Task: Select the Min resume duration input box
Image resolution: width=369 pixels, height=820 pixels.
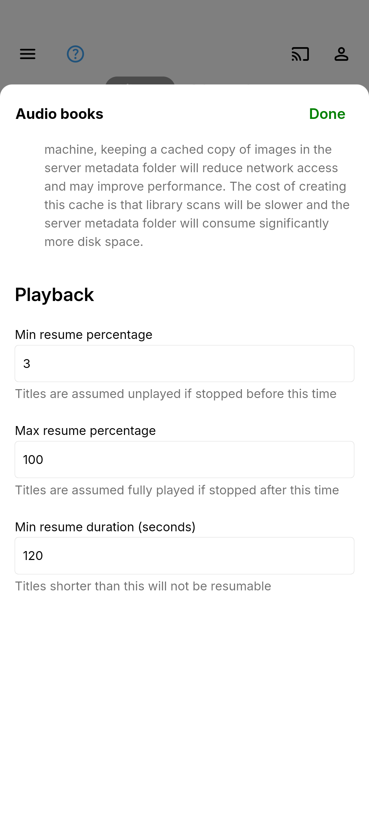Action: point(184,556)
